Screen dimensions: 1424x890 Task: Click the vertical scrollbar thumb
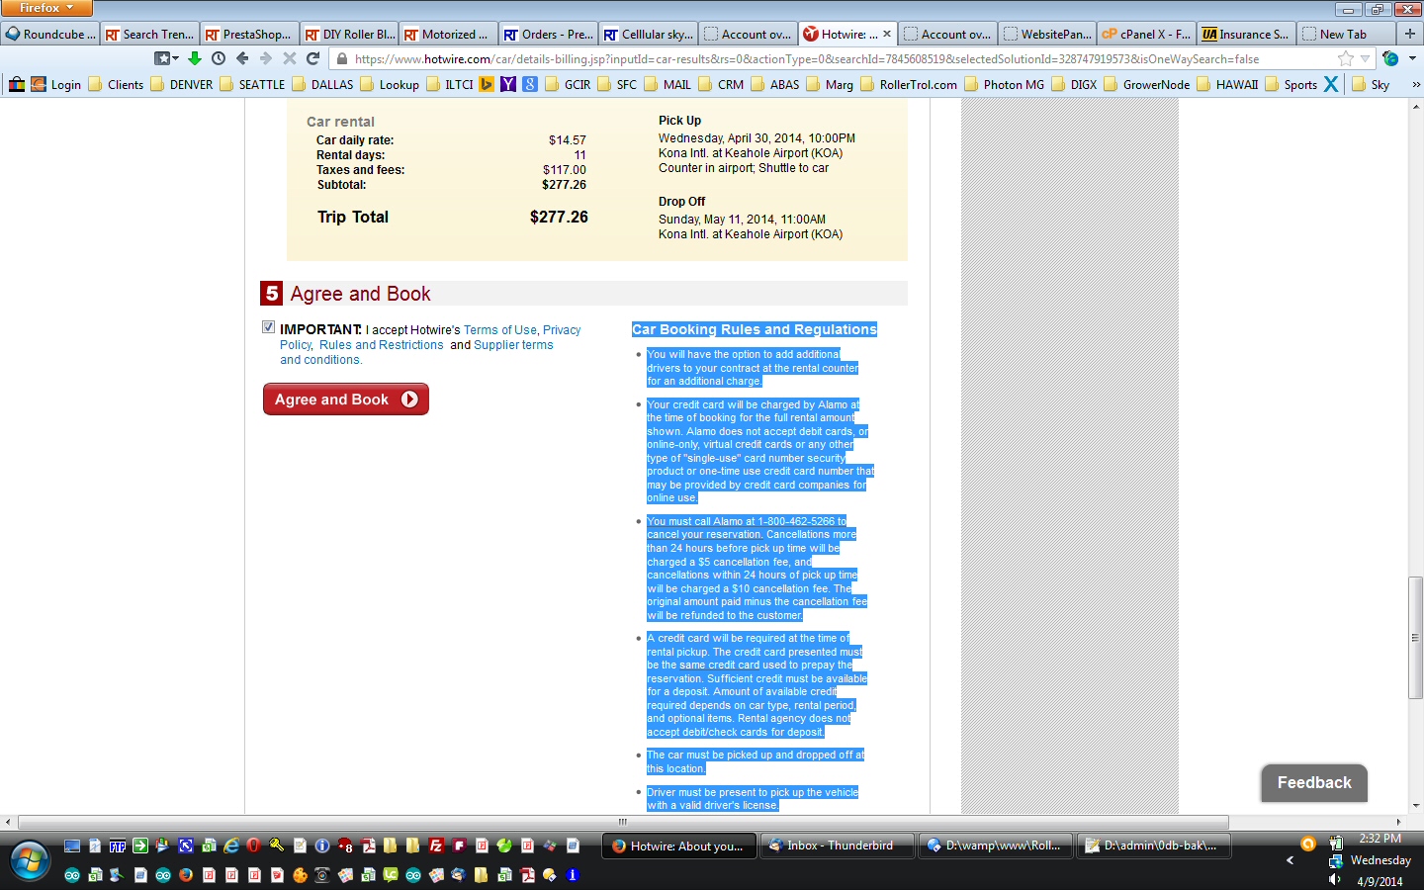[x=1415, y=637]
